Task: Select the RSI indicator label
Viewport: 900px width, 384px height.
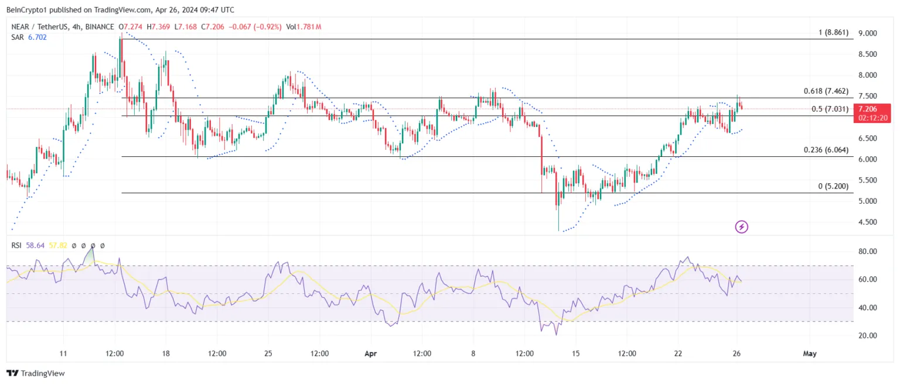Action: (x=16, y=246)
